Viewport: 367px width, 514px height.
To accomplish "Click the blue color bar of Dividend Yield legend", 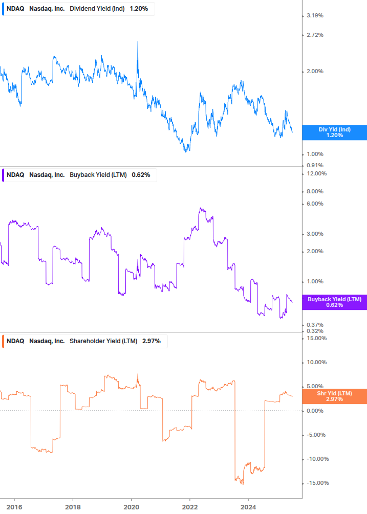I will pos(3,9).
